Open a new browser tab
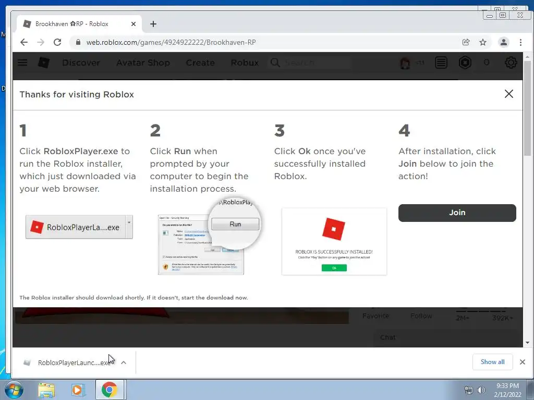The width and height of the screenshot is (534, 400). click(x=153, y=24)
